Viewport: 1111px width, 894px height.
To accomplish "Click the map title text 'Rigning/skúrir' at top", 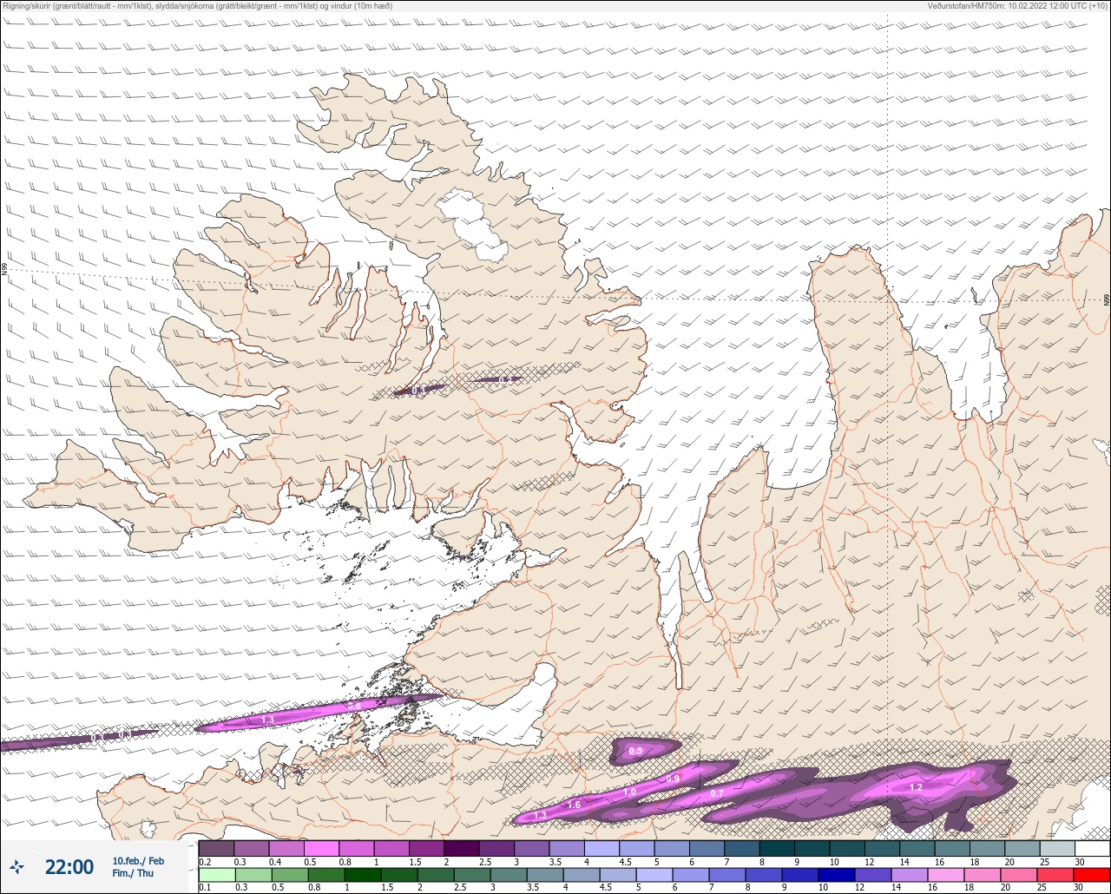I will (29, 6).
